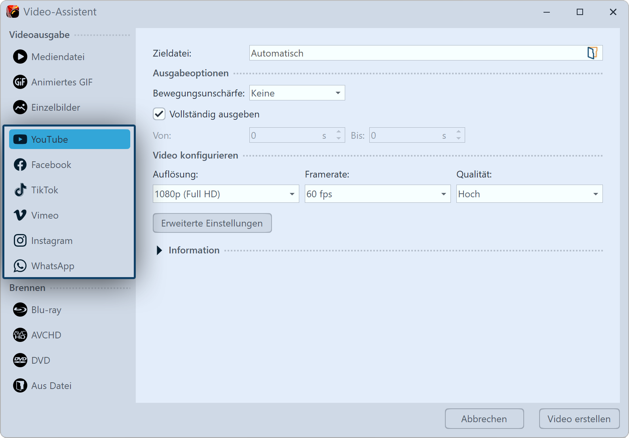Open the Auflösung 1080p dropdown
This screenshot has width=629, height=438.
point(226,194)
